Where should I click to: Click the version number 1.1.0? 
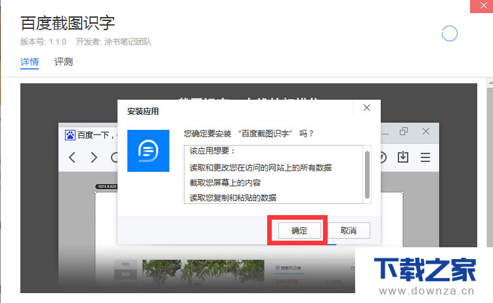(58, 42)
